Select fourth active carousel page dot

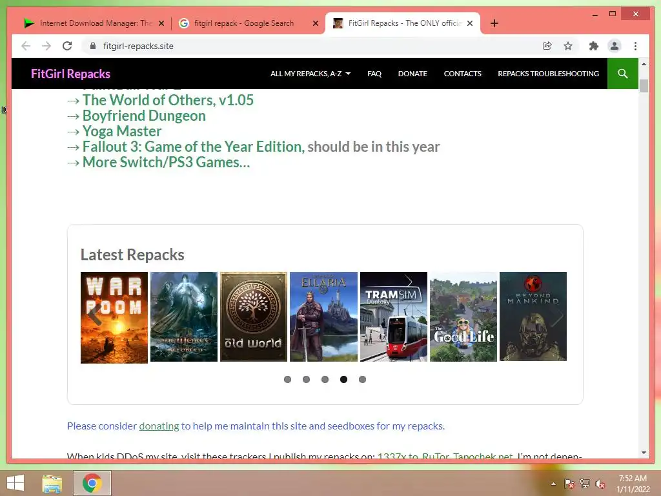tap(343, 380)
